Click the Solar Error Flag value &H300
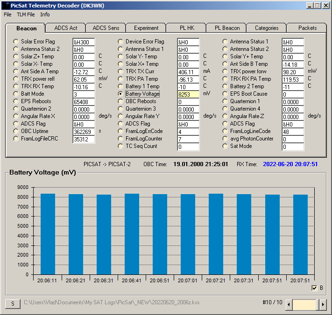The height and width of the screenshot is (315, 332). pyautogui.click(x=84, y=42)
